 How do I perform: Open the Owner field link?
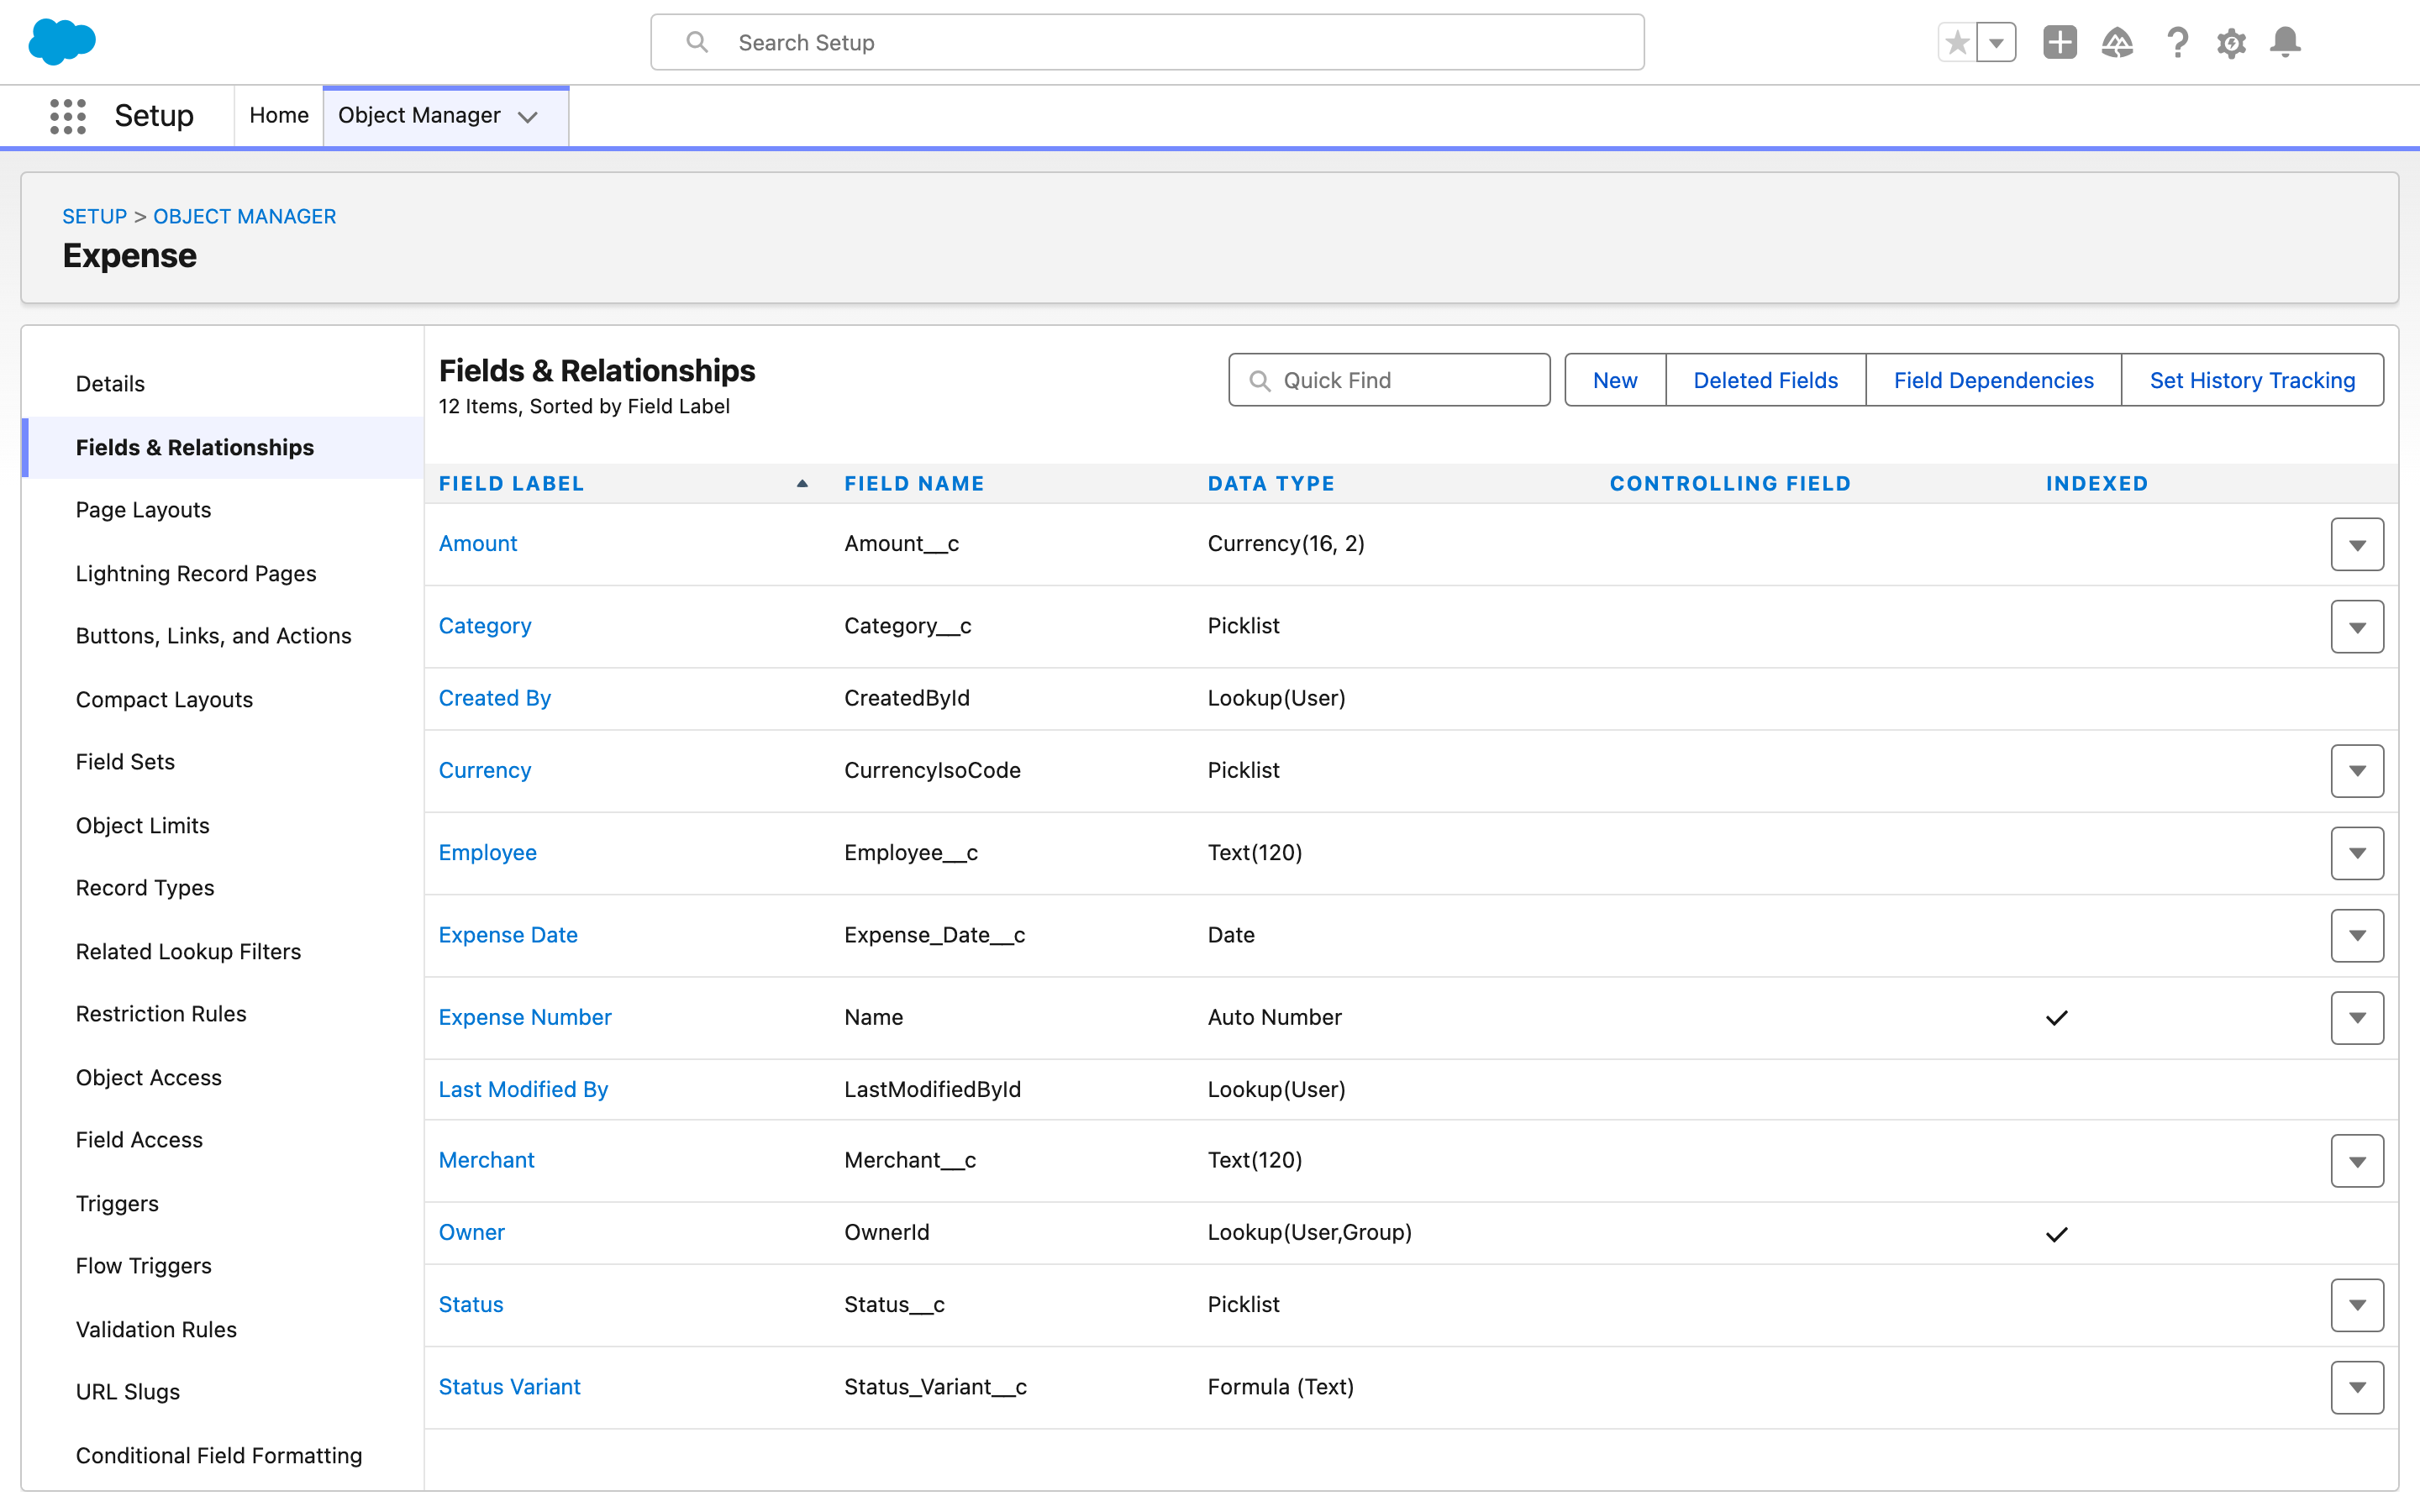(x=471, y=1232)
